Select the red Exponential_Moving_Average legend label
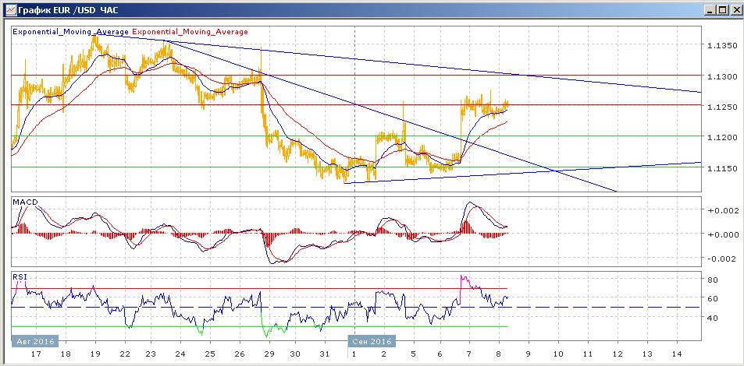Image resolution: width=744 pixels, height=366 pixels. (x=190, y=32)
